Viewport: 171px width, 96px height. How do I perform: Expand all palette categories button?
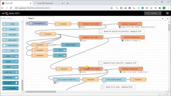21,94
